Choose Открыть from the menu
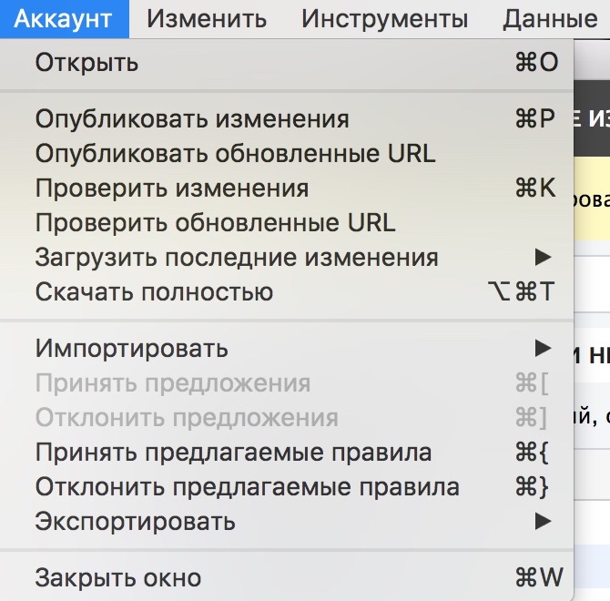This screenshot has width=610, height=601. 287,63
